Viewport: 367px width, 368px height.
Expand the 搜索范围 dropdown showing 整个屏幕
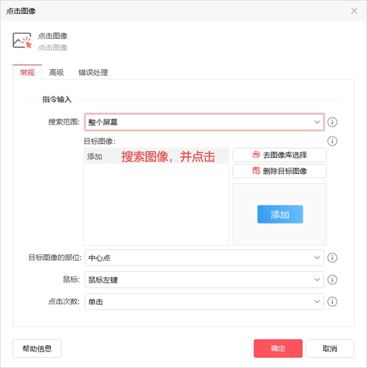click(204, 122)
